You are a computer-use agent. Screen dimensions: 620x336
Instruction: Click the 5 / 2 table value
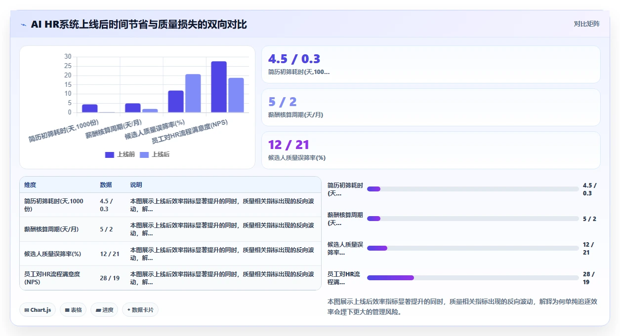click(x=106, y=229)
